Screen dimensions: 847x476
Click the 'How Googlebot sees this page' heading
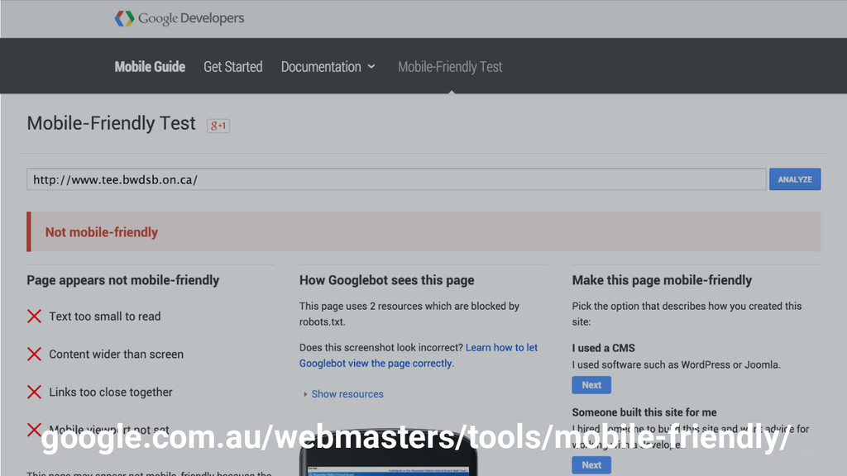pyautogui.click(x=387, y=280)
